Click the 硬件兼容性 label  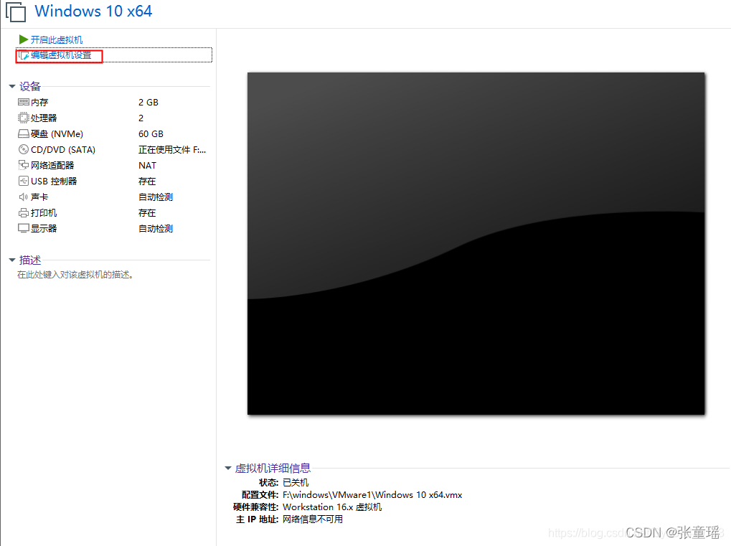click(256, 507)
